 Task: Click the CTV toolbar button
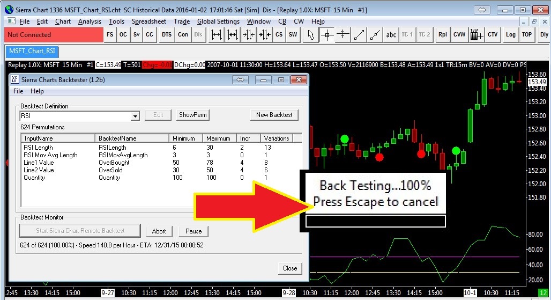(493, 34)
